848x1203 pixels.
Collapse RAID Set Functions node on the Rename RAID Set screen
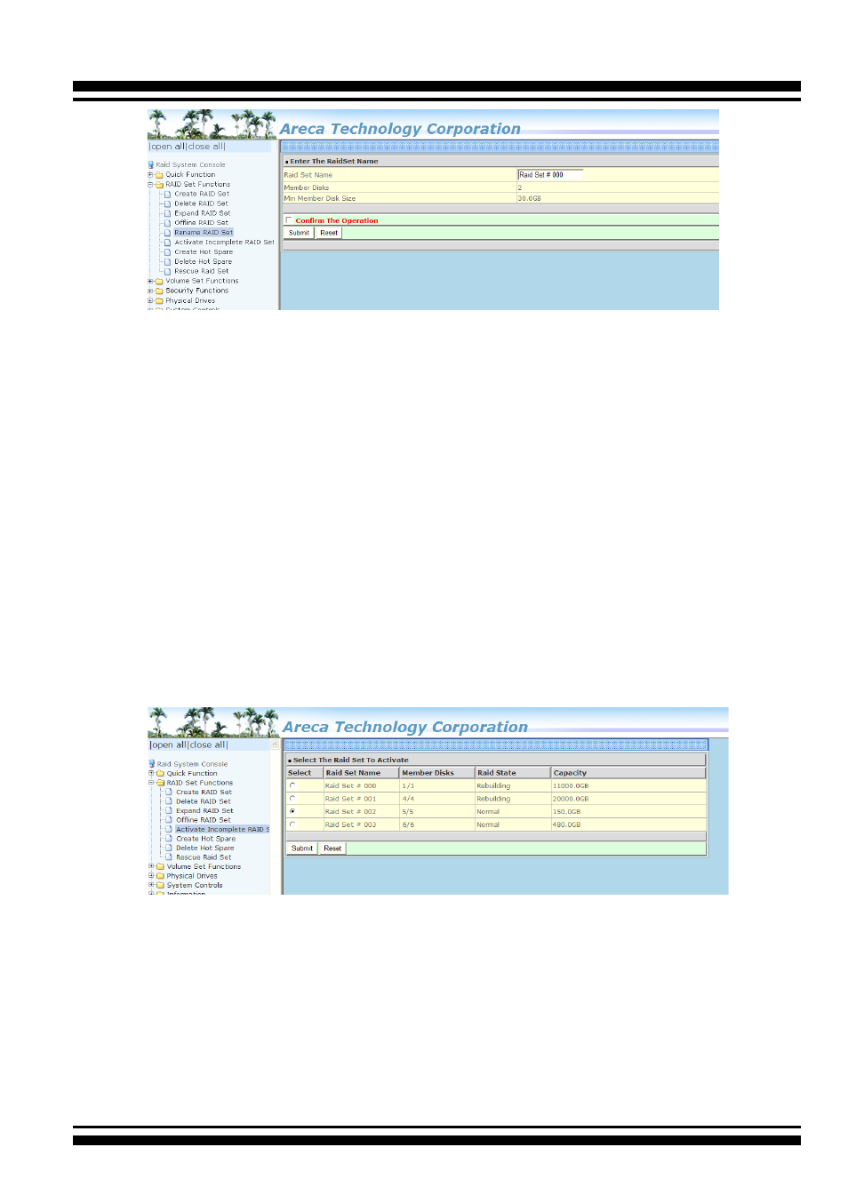point(150,185)
